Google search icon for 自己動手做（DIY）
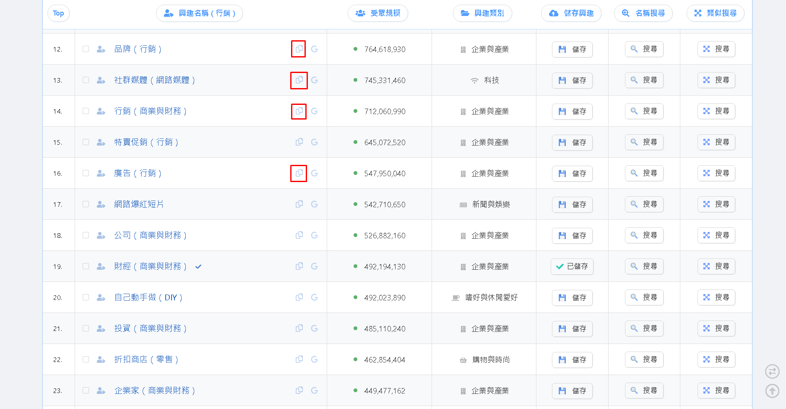 click(x=314, y=297)
